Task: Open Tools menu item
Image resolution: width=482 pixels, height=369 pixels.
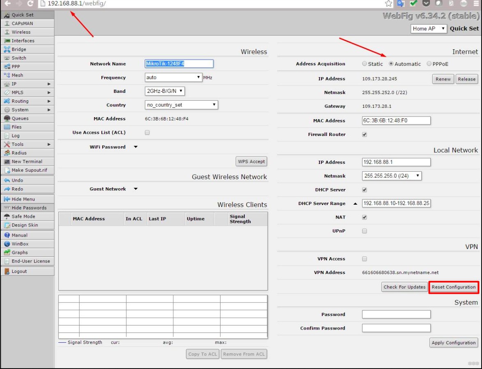Action: [28, 144]
